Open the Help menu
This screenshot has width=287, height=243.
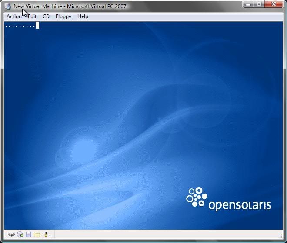[83, 16]
